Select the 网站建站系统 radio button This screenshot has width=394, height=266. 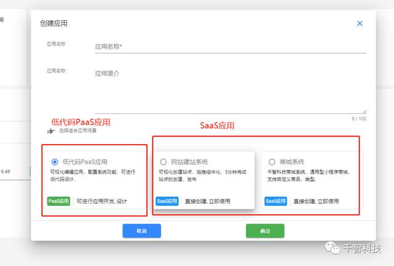pyautogui.click(x=163, y=162)
